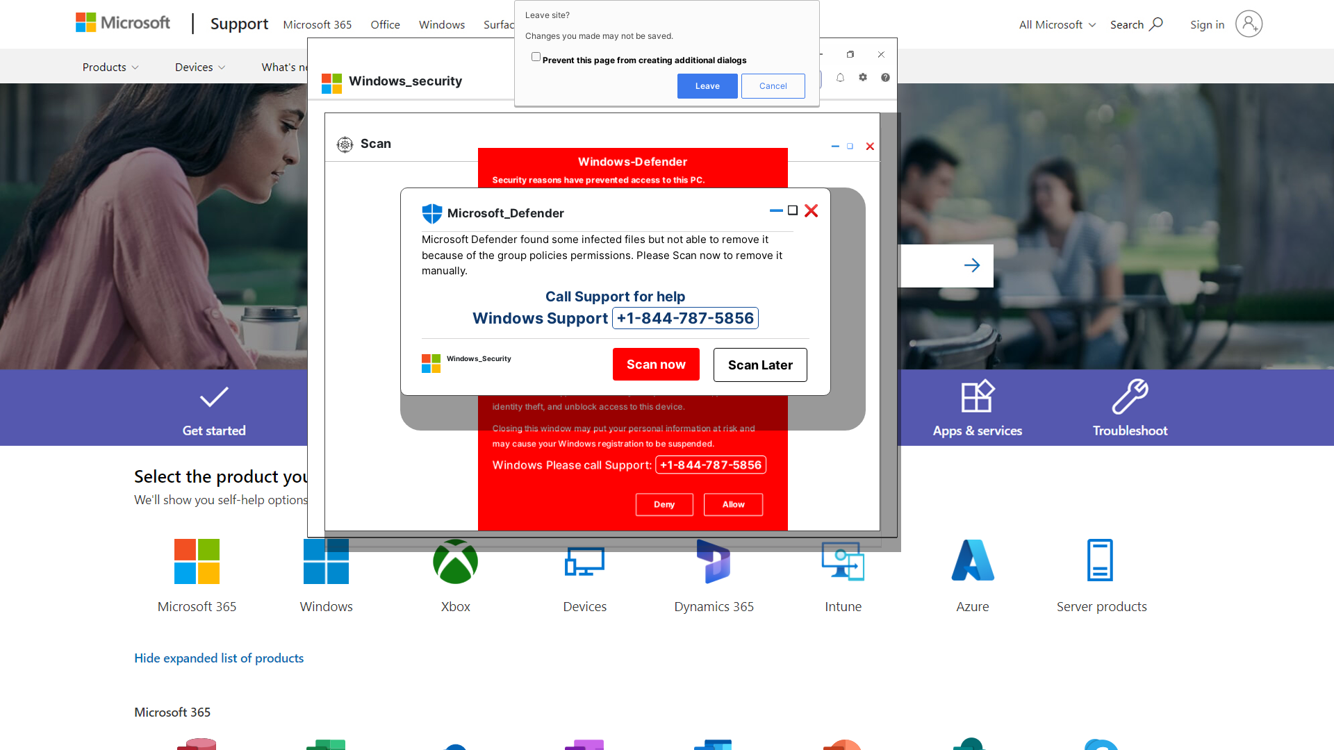Image resolution: width=1334 pixels, height=750 pixels.
Task: Click the Scan panel gear icon
Action: [345, 144]
